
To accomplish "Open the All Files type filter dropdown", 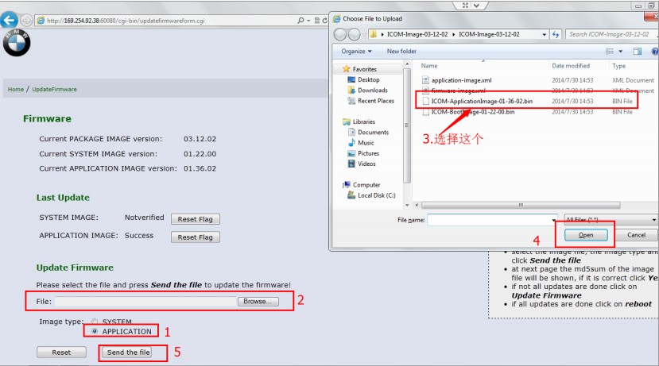I will pyautogui.click(x=611, y=220).
